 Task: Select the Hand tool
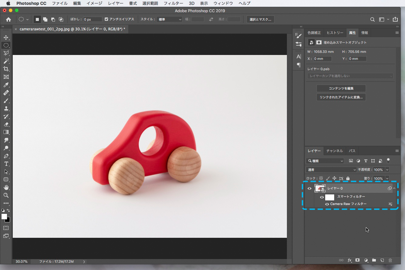point(6,187)
